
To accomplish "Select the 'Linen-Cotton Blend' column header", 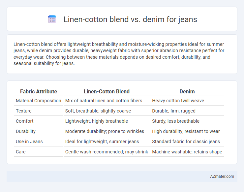I will [x=107, y=91].
